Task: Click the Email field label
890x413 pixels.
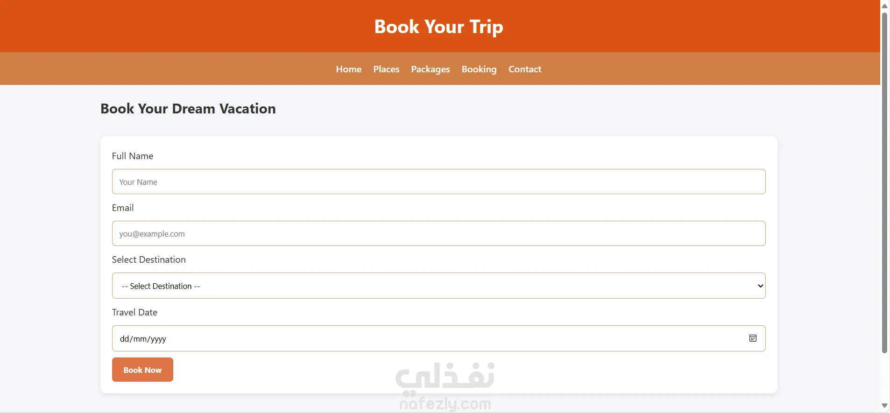Action: [x=123, y=208]
